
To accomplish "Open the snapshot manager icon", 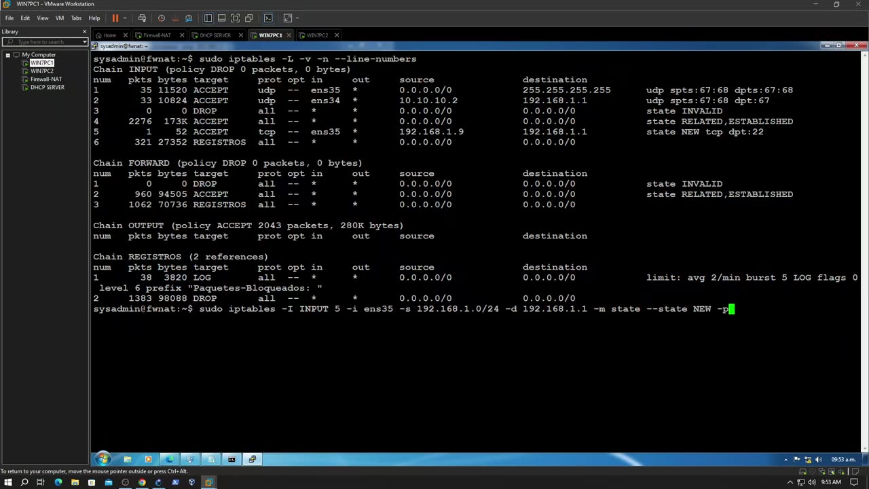I will 189,18.
